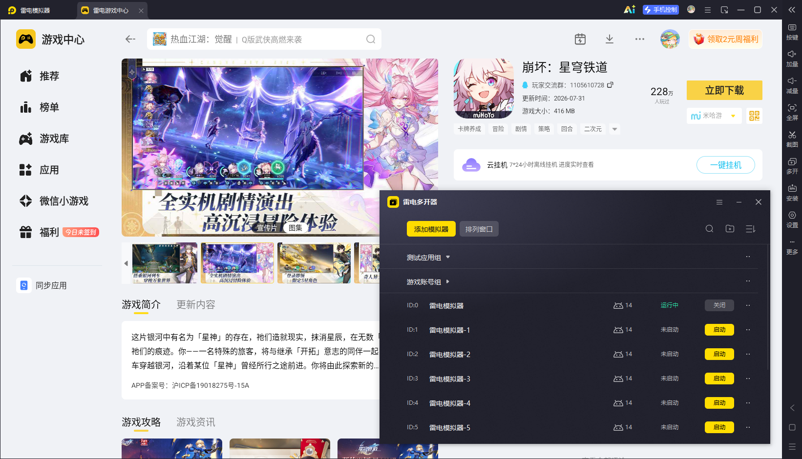Image resolution: width=802 pixels, height=459 pixels.
Task: Open the 雷电多开器 hamburger menu
Action: 719,202
